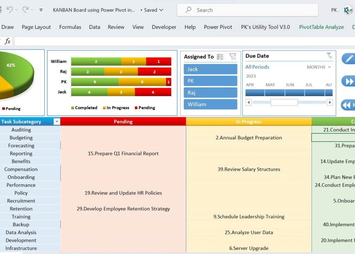Click the blue fast-forward arrows icon
Image resolution: width=355 pixels, height=254 pixels.
coord(349,81)
